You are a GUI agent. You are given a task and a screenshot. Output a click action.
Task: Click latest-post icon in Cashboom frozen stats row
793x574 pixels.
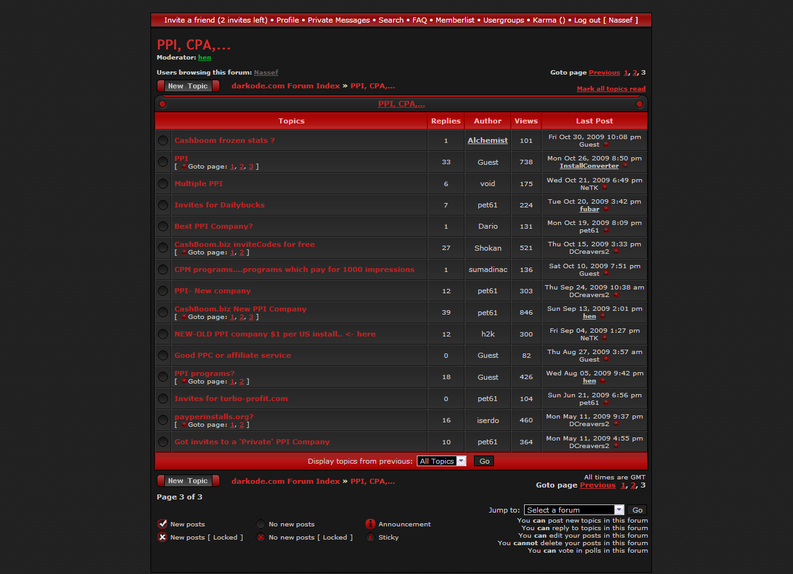606,145
